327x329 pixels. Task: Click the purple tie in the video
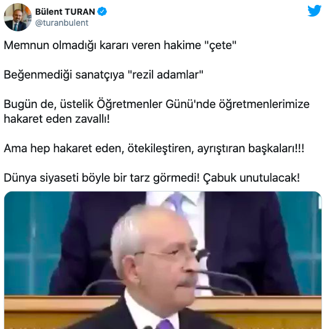165,323
